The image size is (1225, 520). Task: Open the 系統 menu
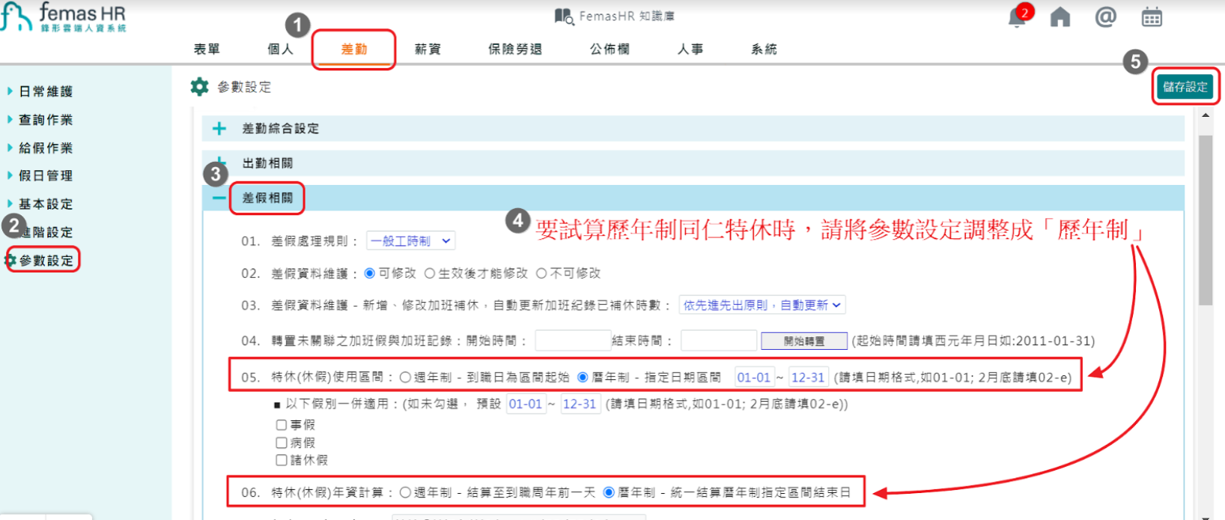[764, 49]
